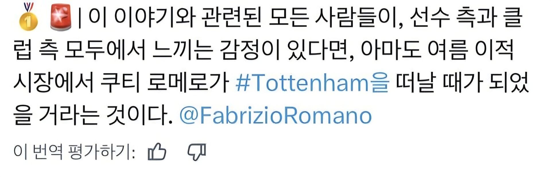Click the words '거라는' on last line
The image size is (551, 177).
click(x=69, y=116)
